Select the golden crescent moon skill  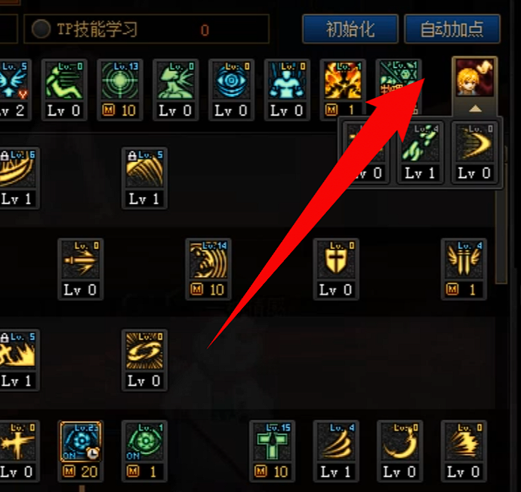[x=400, y=442]
